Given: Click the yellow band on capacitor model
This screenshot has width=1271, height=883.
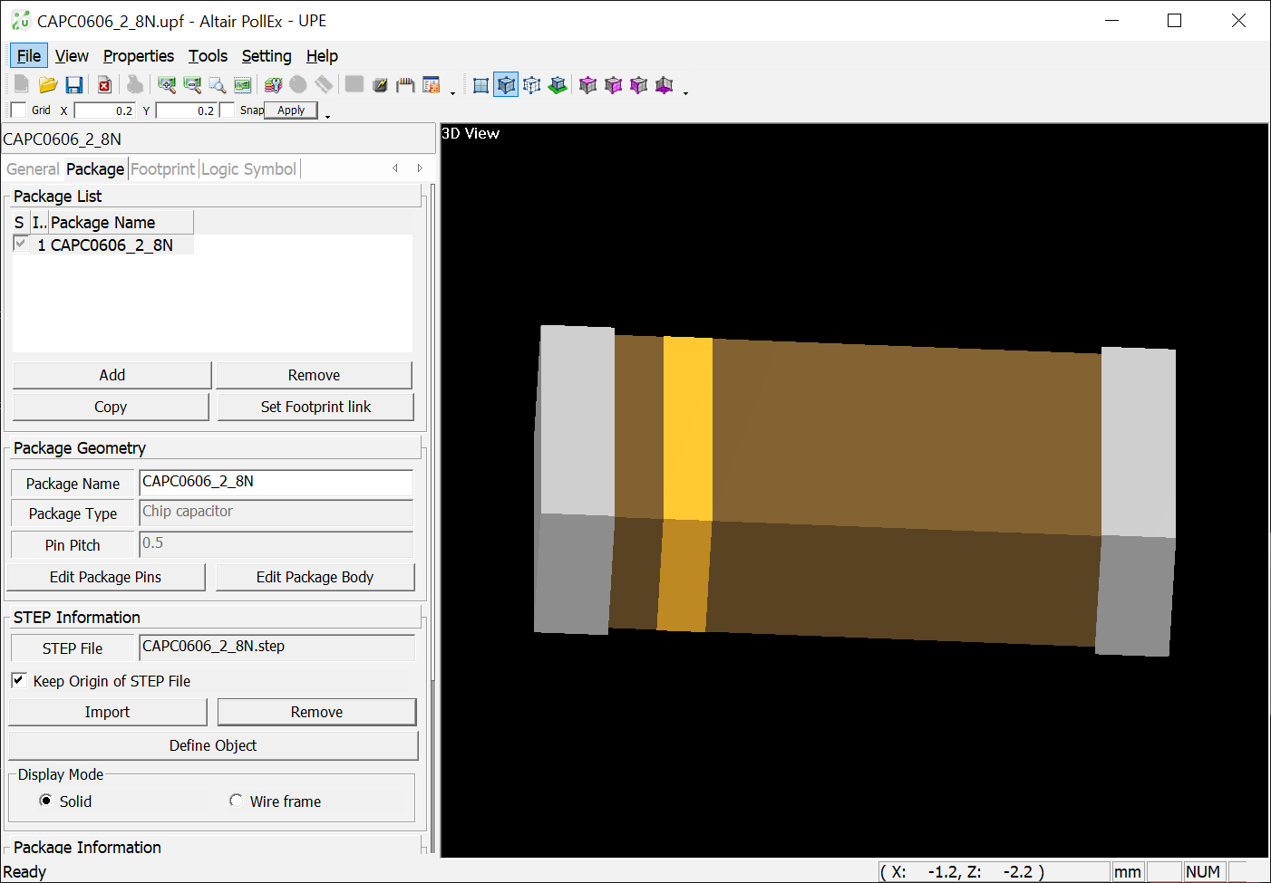Looking at the screenshot, I should 685,484.
